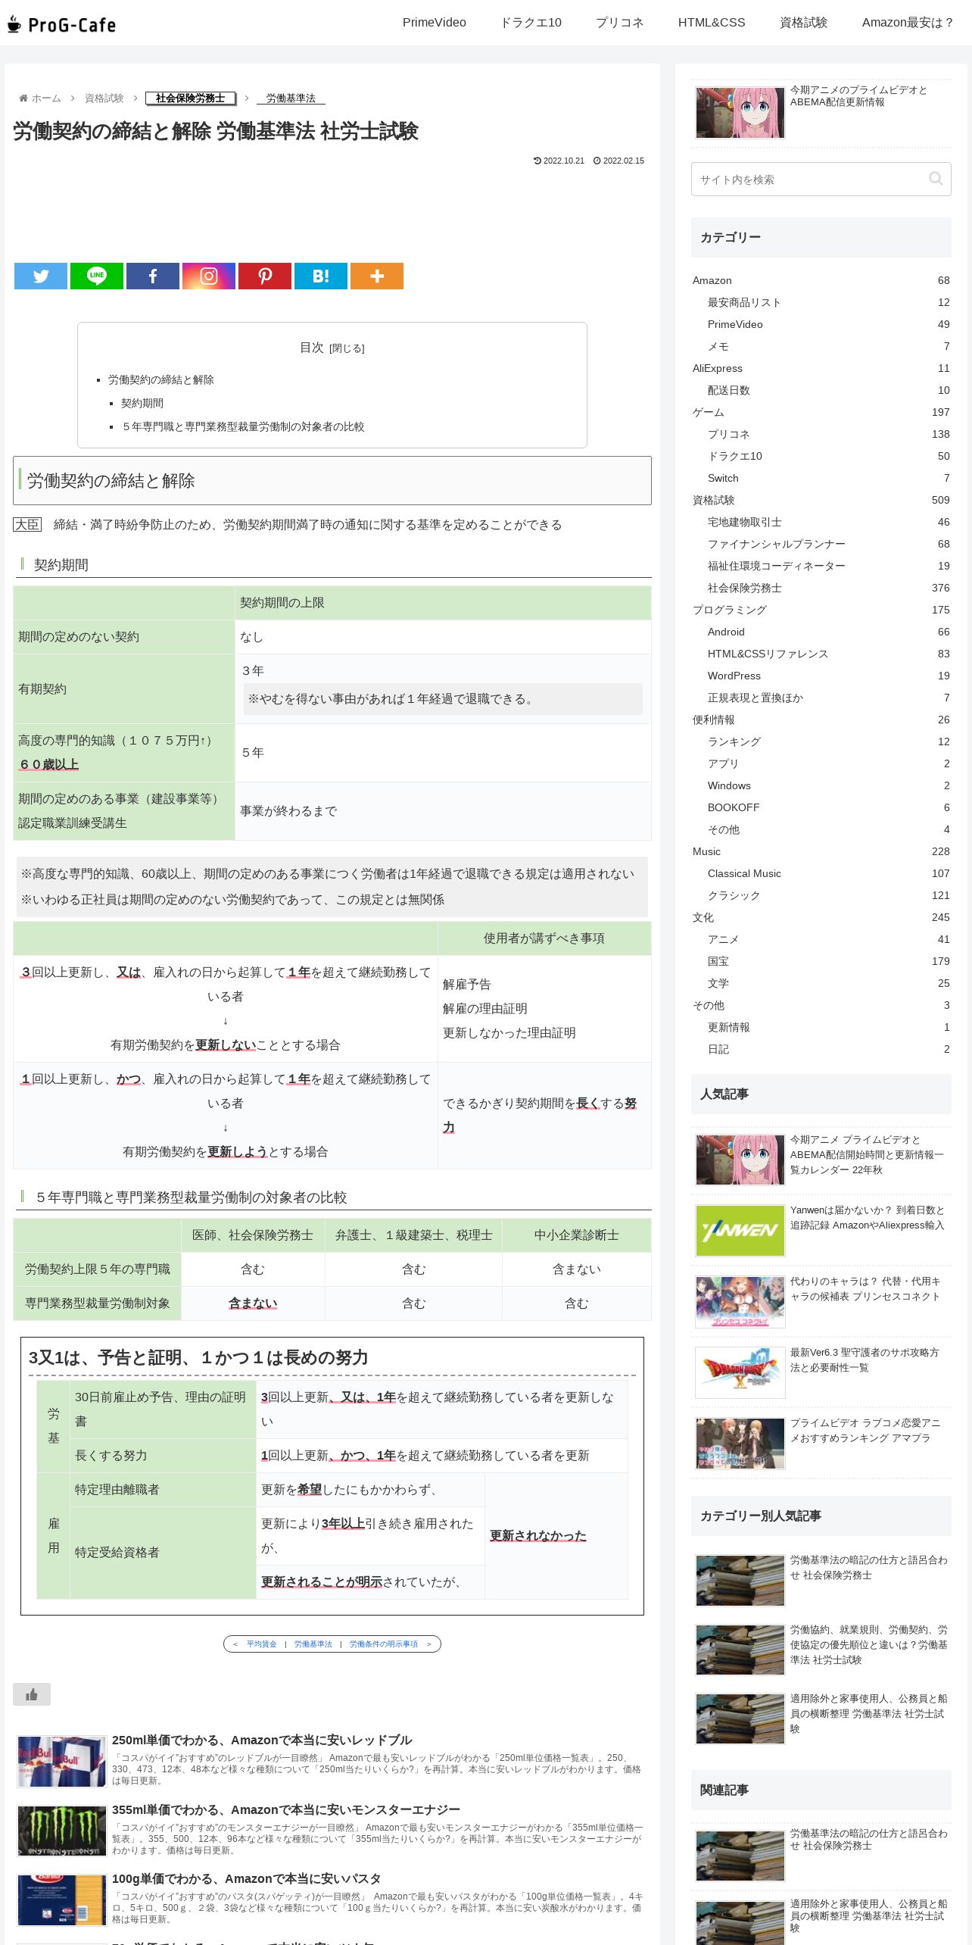Open Dragon Quest X article thumbnail

(x=740, y=1372)
